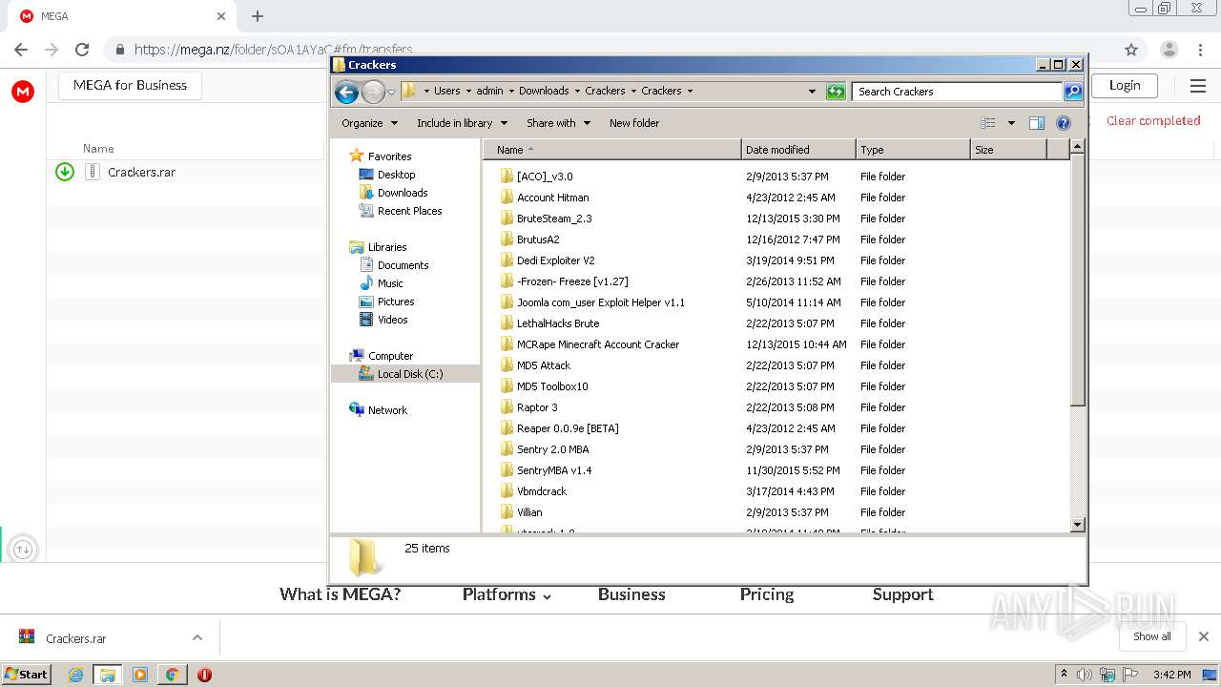The width and height of the screenshot is (1221, 687).
Task: Open MEGA hamburger menu
Action: 1198,86
